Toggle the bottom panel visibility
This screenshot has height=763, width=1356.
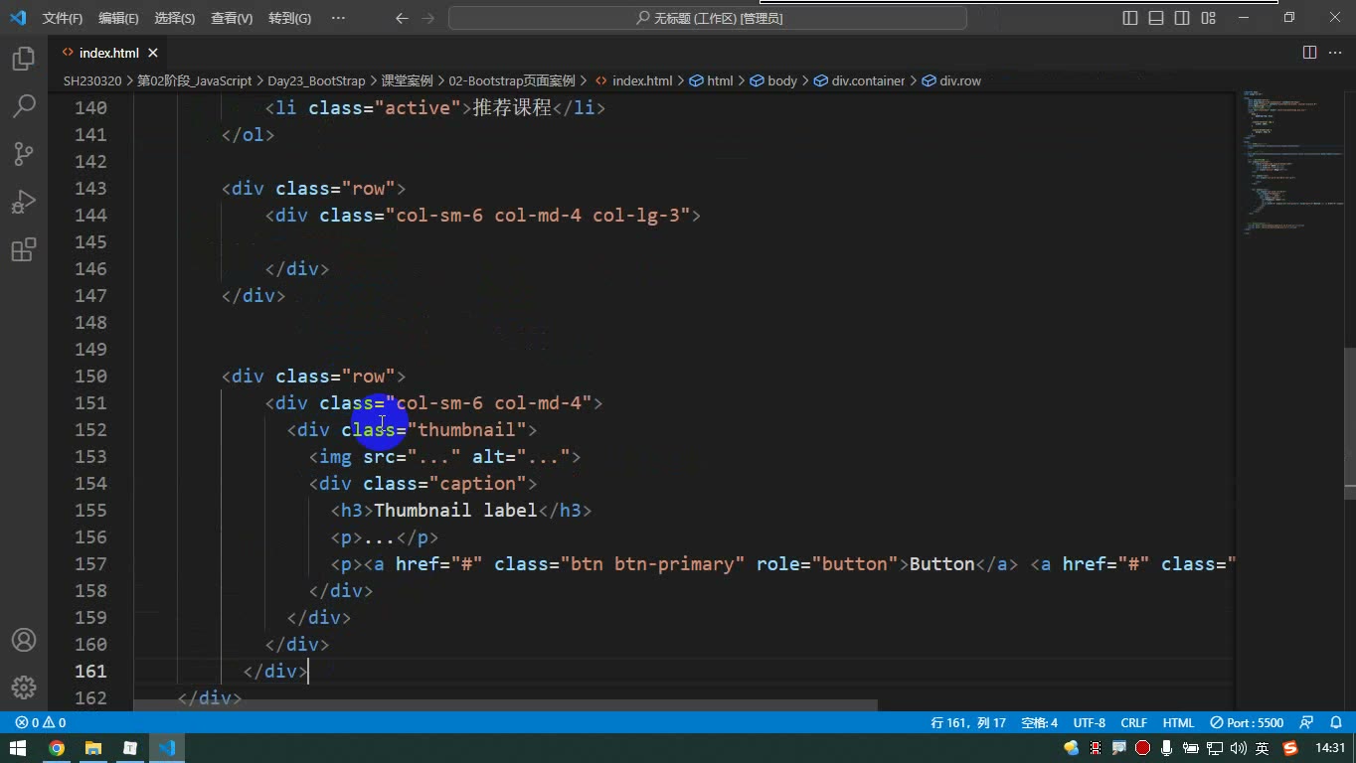coord(1156,18)
